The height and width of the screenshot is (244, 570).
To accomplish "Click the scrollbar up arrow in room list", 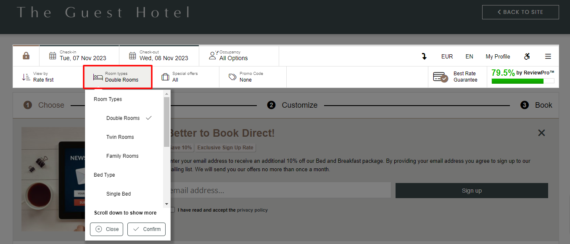I will tap(166, 93).
